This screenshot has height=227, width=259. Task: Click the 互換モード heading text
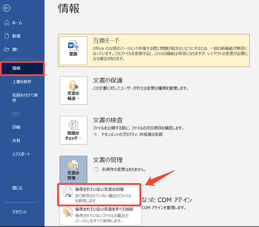point(106,40)
